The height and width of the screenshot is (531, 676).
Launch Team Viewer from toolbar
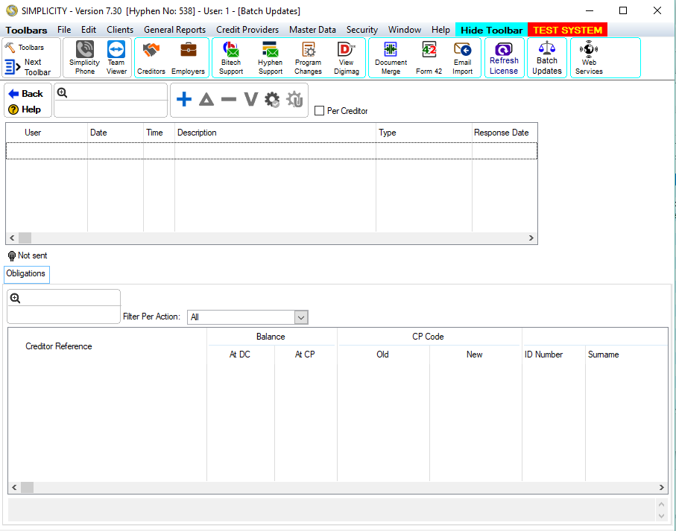point(116,57)
